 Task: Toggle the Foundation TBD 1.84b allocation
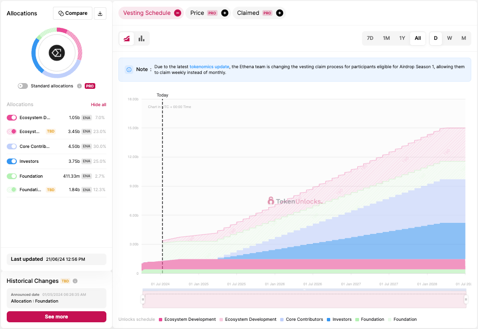coord(12,190)
